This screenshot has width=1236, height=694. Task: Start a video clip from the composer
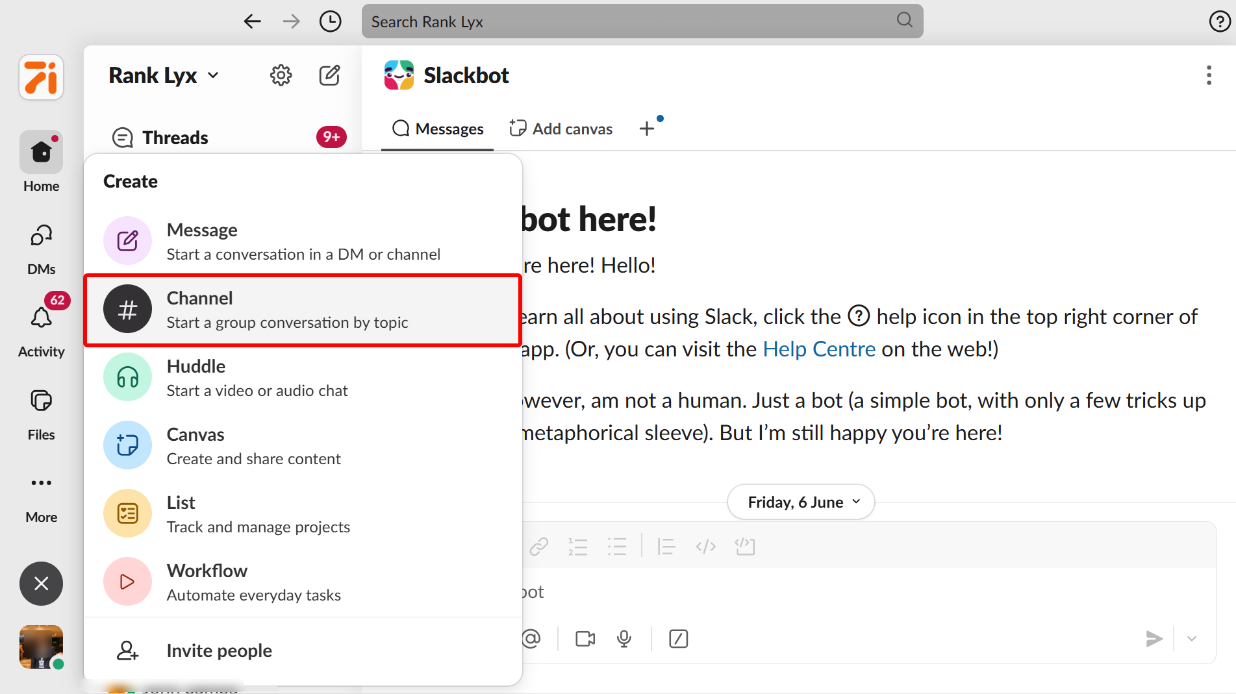click(x=584, y=639)
